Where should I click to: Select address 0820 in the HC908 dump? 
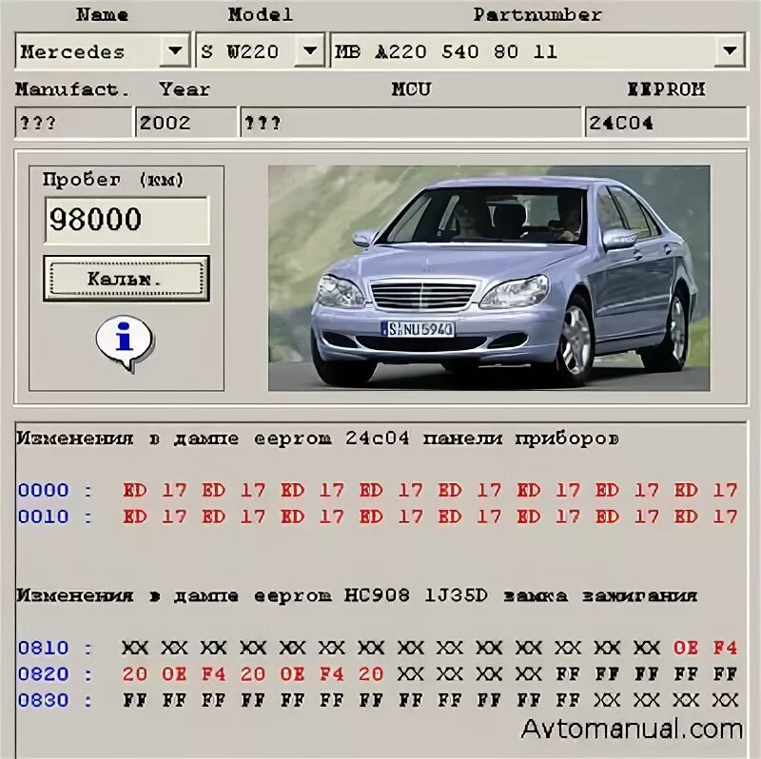43,673
